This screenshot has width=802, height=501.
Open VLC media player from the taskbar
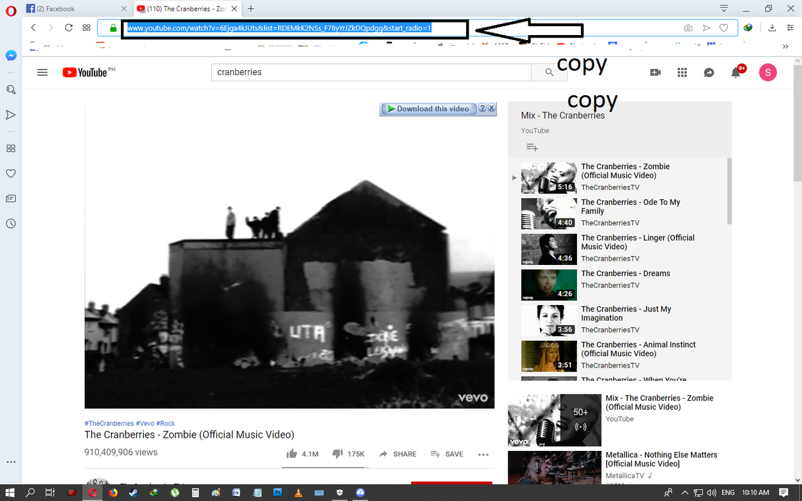coord(298,493)
